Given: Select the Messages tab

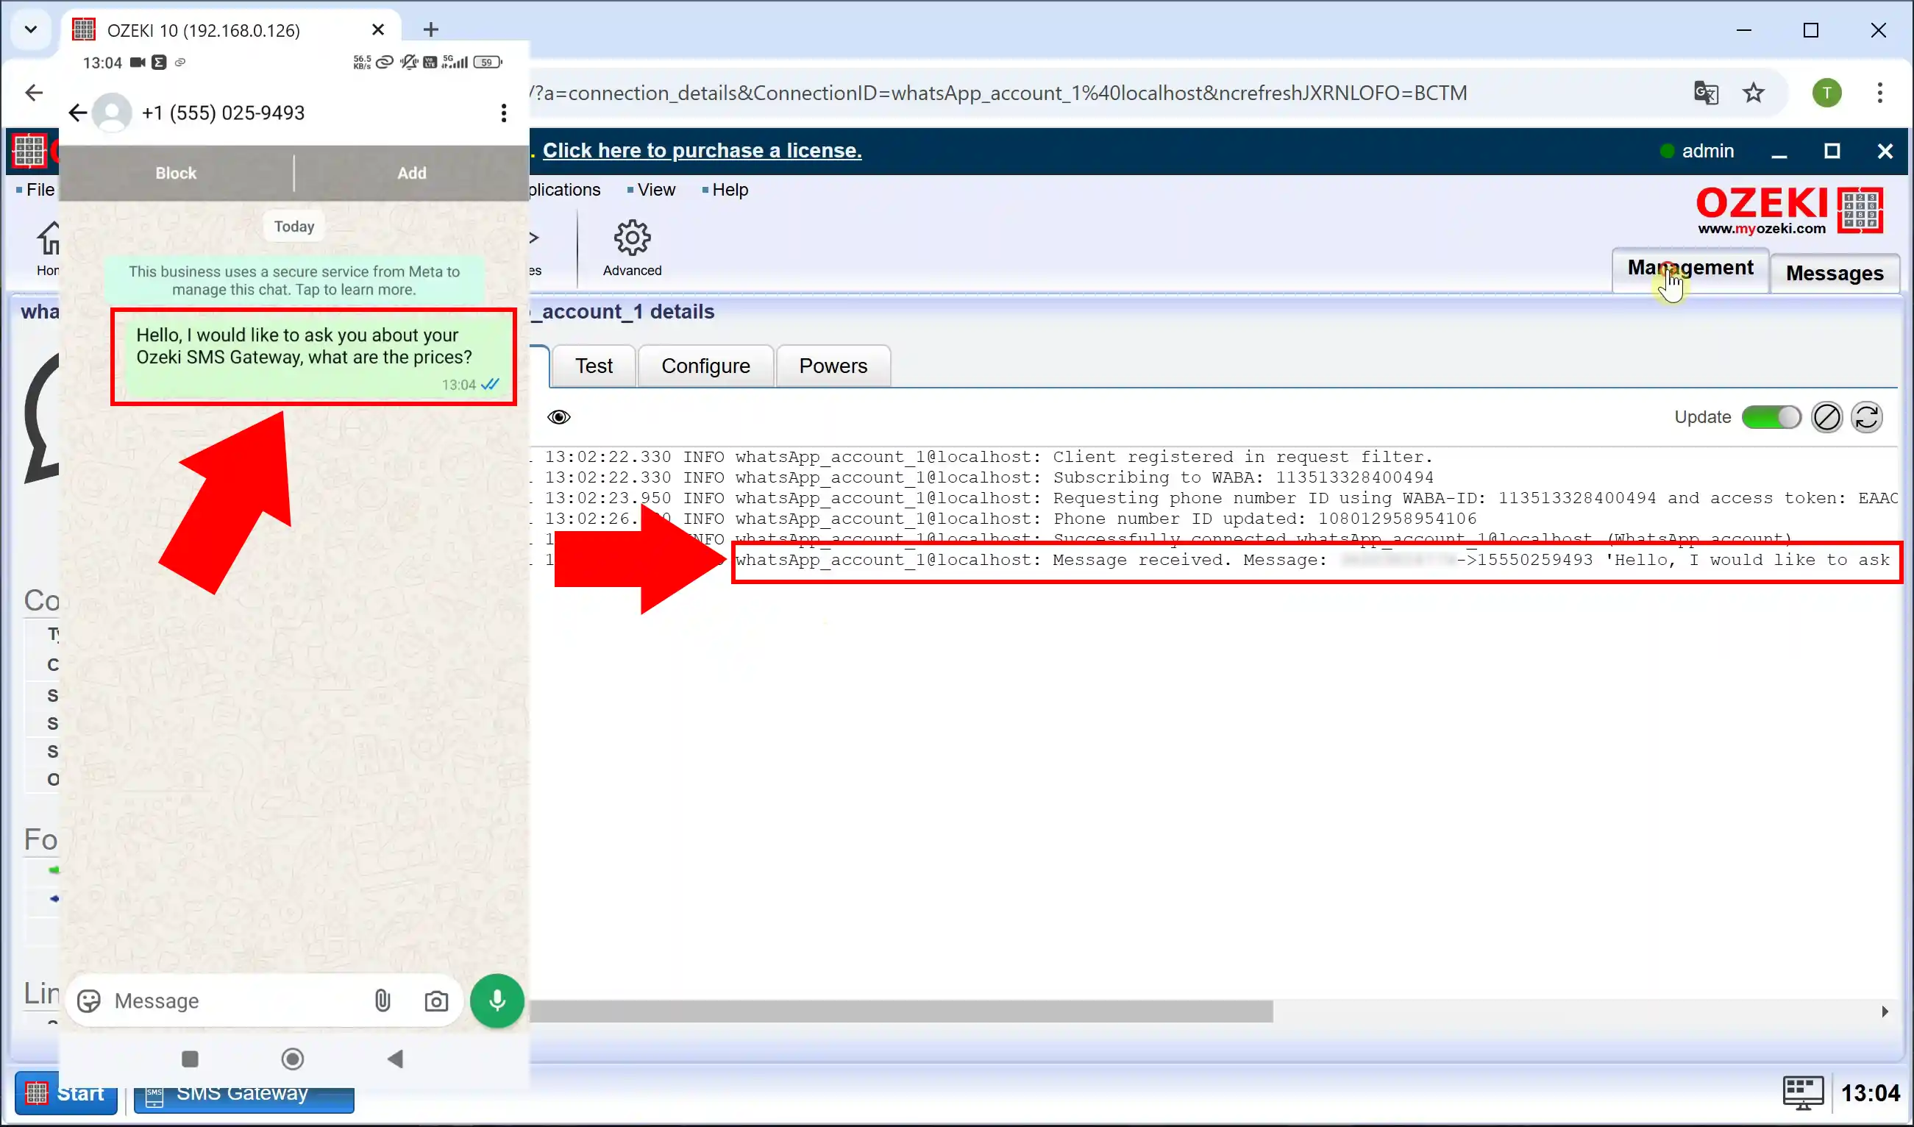Looking at the screenshot, I should pyautogui.click(x=1835, y=272).
